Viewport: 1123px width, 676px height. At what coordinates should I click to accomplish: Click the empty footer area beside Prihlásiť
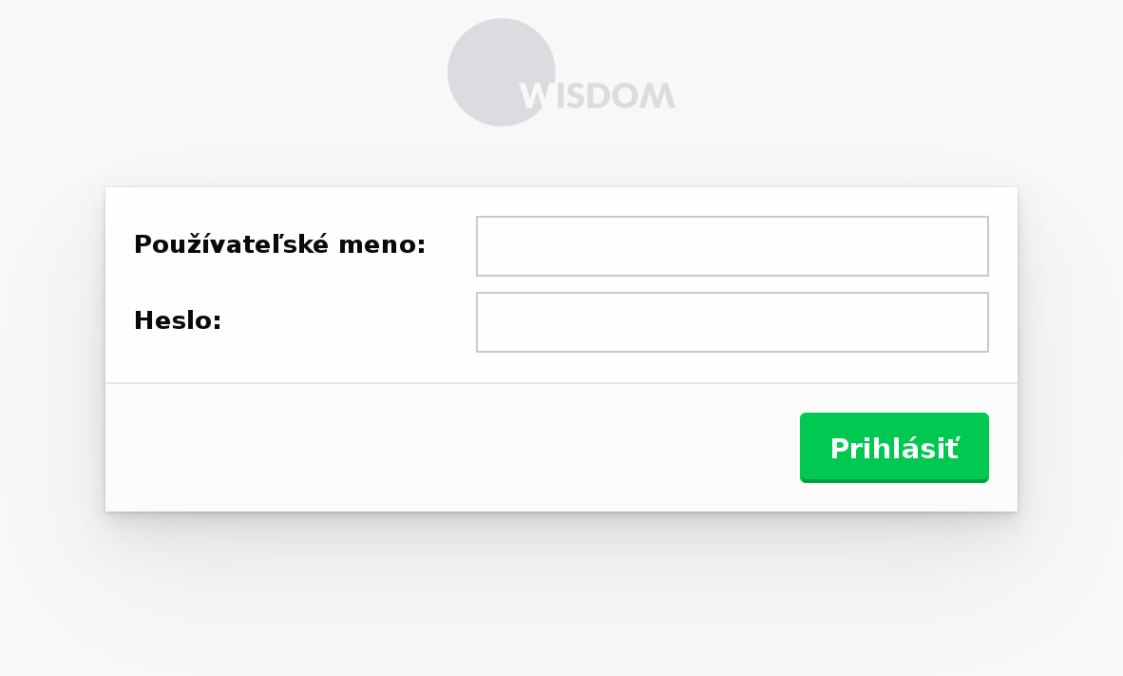tap(451, 448)
